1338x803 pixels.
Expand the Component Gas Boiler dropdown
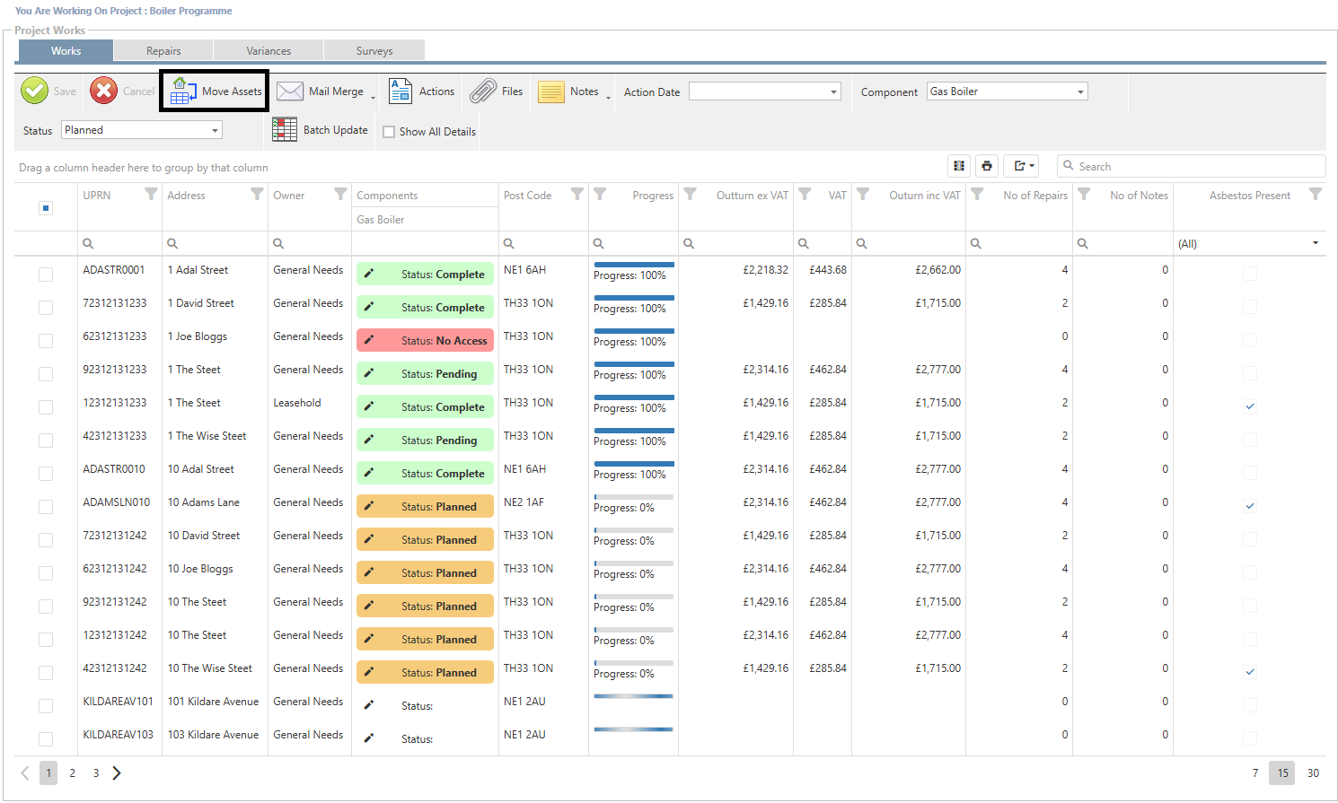click(x=1080, y=92)
